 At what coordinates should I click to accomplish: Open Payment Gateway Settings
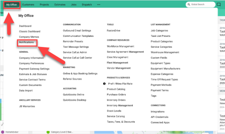tap(34, 69)
